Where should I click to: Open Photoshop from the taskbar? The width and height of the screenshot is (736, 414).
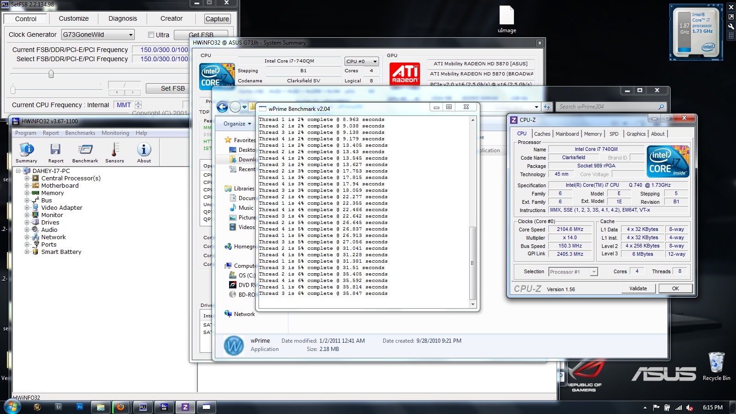point(80,407)
